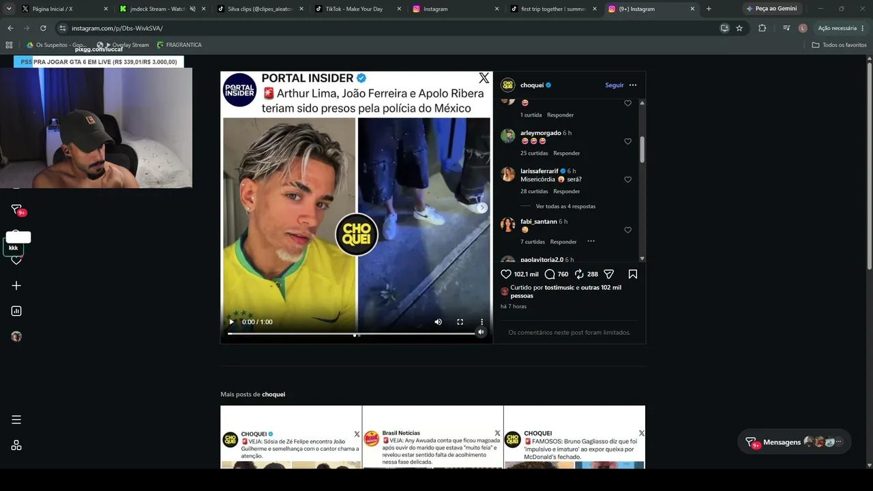Toggle the post audio icon below the video

click(x=481, y=332)
